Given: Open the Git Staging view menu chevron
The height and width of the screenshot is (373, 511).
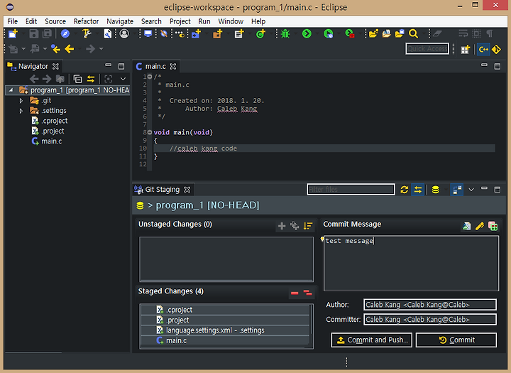Looking at the screenshot, I should tap(471, 190).
